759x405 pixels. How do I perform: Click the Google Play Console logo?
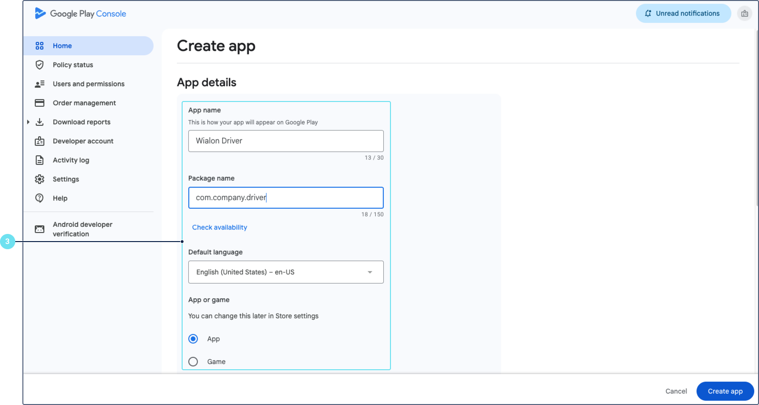click(x=81, y=13)
